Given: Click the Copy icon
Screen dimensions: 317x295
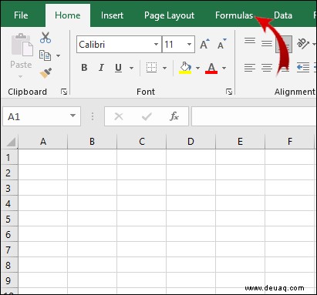Looking at the screenshot, I should (x=45, y=55).
